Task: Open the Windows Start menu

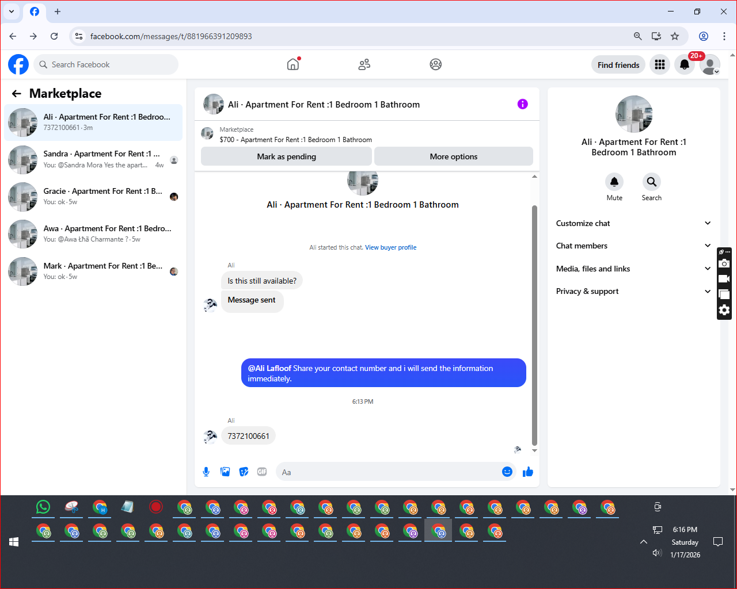Action: [14, 542]
